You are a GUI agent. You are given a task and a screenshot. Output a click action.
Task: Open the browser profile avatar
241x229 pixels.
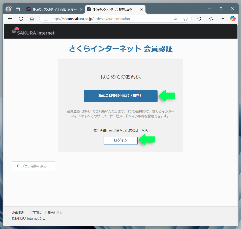pos(9,9)
